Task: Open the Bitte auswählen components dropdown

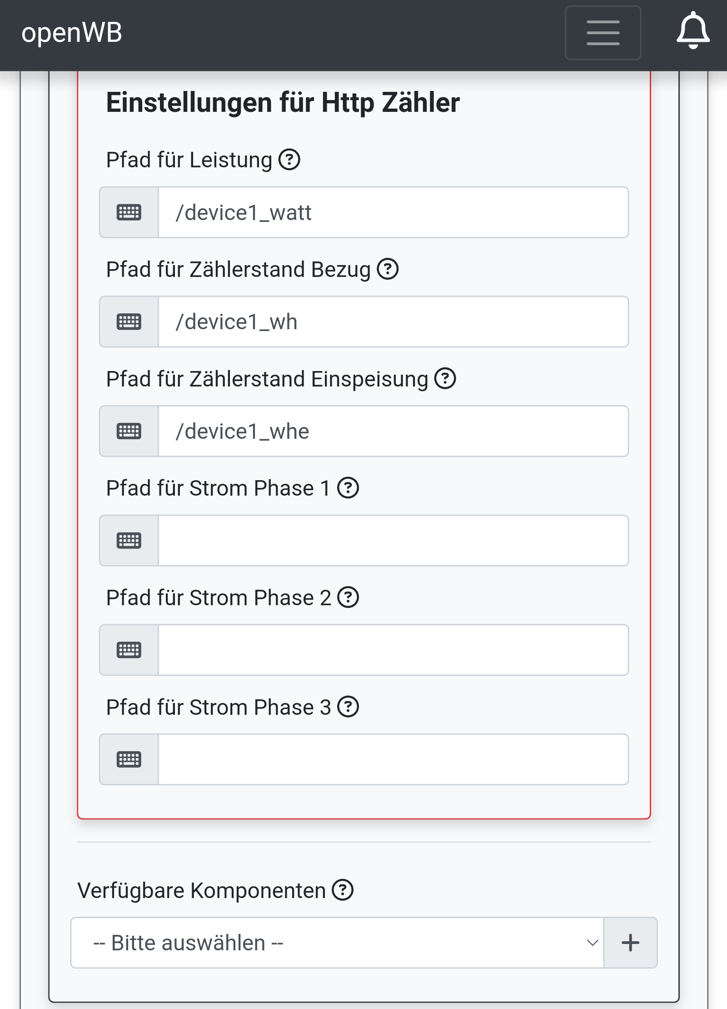Action: coord(337,943)
